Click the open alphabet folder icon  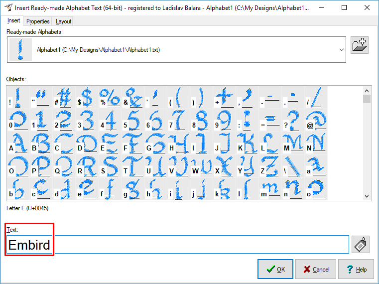click(x=360, y=45)
